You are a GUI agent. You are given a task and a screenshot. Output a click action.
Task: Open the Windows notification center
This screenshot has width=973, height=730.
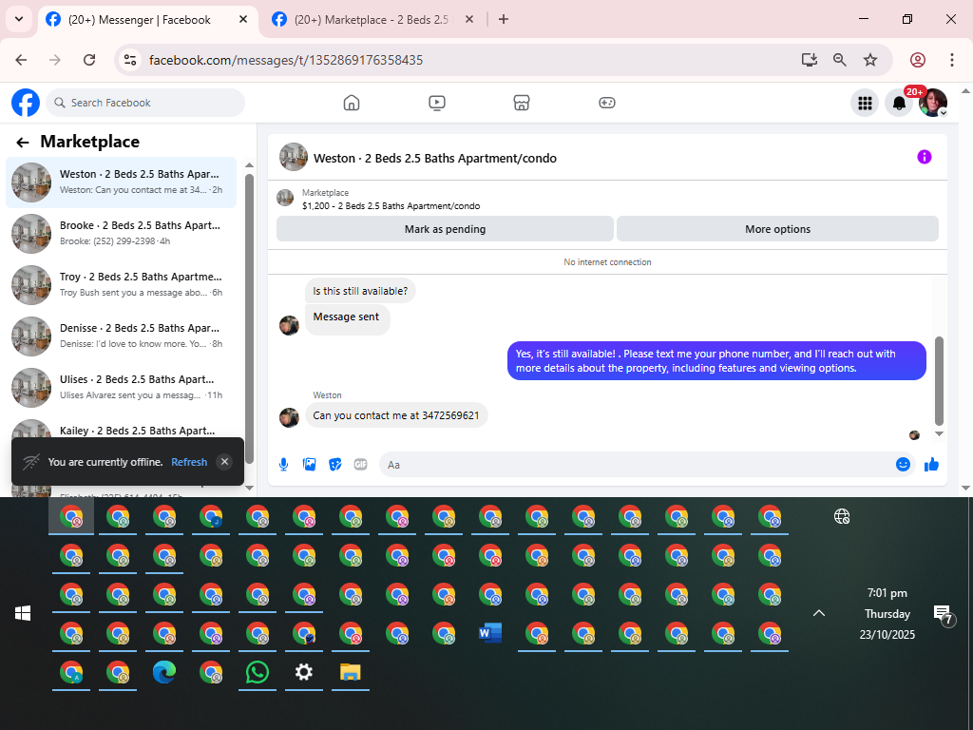[944, 615]
